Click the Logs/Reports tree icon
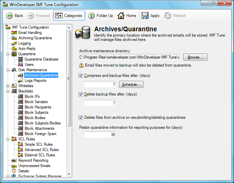This screenshot has height=183, width=234. 20,81
